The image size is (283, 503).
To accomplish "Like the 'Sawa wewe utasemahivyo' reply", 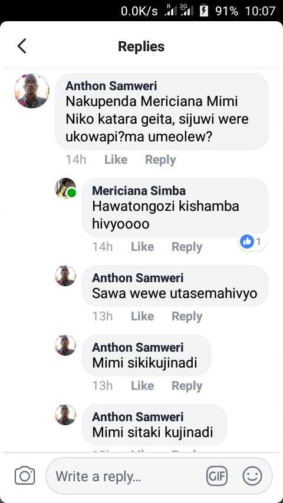I will [142, 316].
